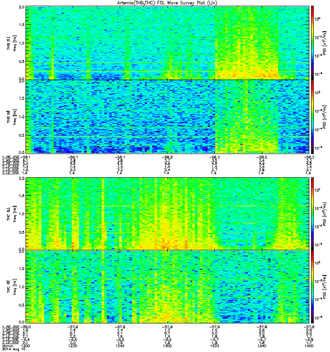Click the 'THC B⊥ freq [Hz]' axis label
The width and height of the screenshot is (330, 352).
(12, 214)
